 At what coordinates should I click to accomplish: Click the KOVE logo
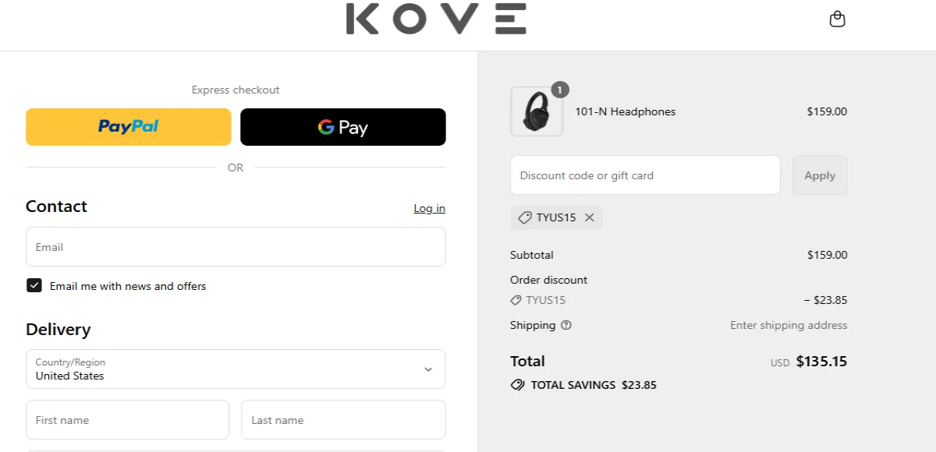[x=436, y=19]
